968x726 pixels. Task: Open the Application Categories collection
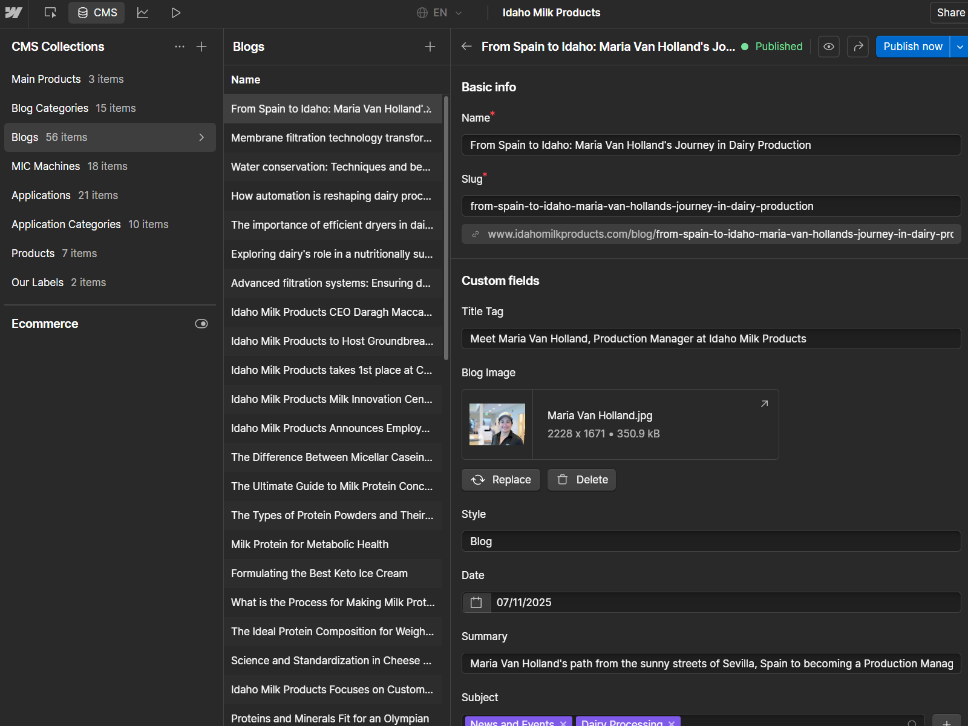[x=110, y=224]
